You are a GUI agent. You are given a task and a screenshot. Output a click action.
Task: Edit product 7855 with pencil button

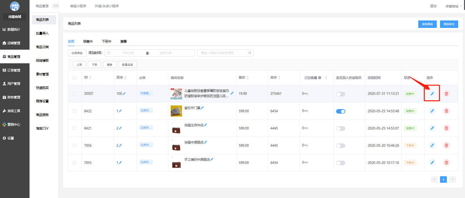pos(432,163)
